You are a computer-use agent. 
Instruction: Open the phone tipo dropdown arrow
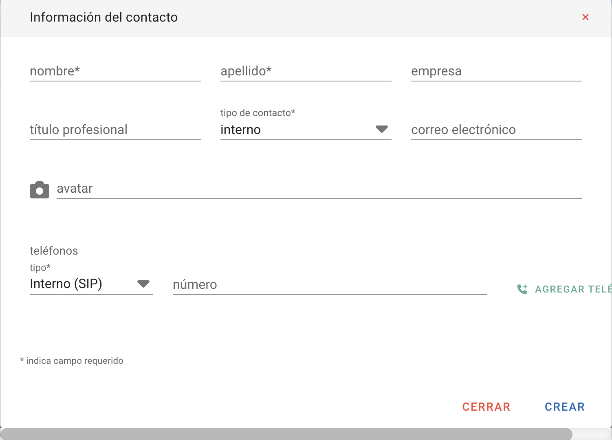(143, 284)
